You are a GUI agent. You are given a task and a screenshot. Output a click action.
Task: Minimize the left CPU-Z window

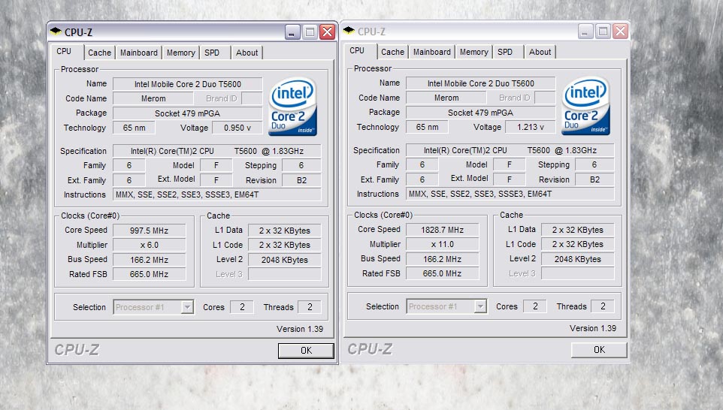(x=292, y=32)
